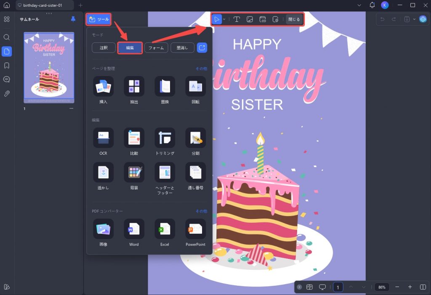
Task: Convert PDF to Excel
Action: tap(165, 233)
